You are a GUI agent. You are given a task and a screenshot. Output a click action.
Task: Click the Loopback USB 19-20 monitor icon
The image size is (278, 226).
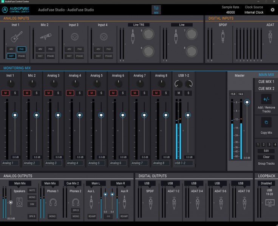pos(270,203)
